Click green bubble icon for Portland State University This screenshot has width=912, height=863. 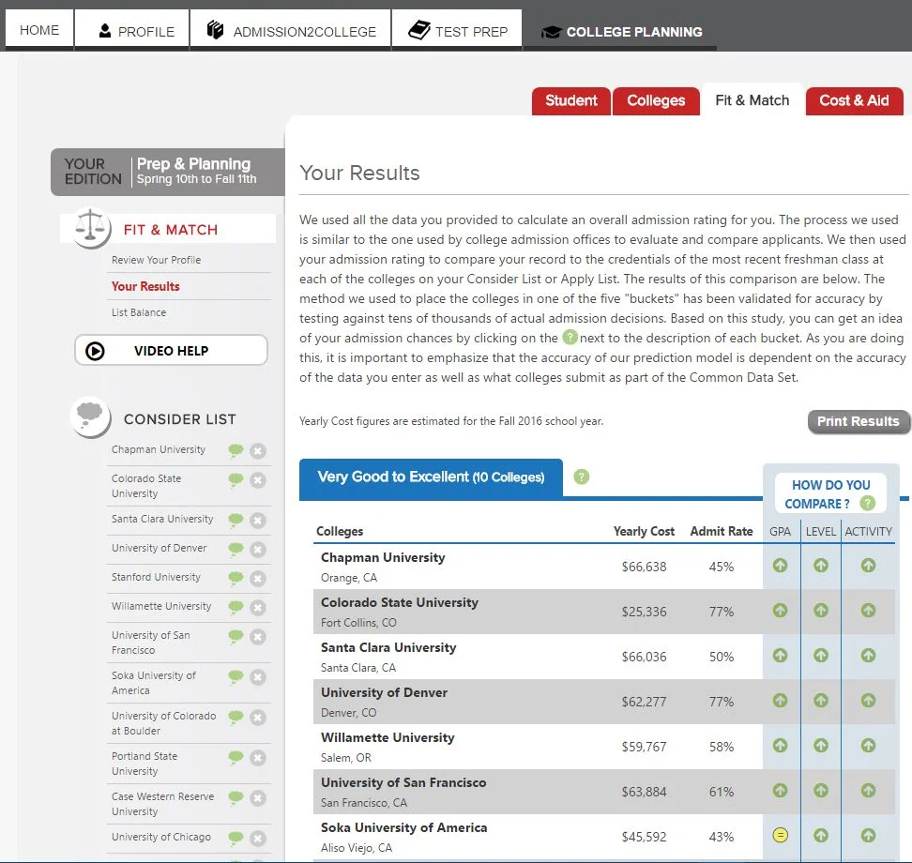[236, 758]
